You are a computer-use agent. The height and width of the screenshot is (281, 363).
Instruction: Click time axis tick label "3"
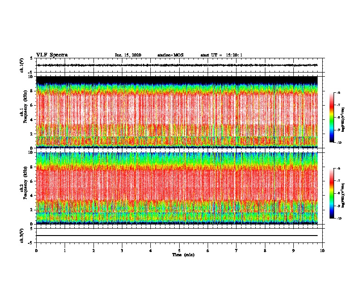coord(122,251)
